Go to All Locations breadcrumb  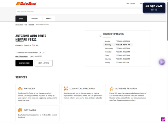tap(19, 25)
